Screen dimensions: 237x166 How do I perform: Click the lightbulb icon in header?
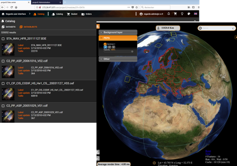coord(182,14)
